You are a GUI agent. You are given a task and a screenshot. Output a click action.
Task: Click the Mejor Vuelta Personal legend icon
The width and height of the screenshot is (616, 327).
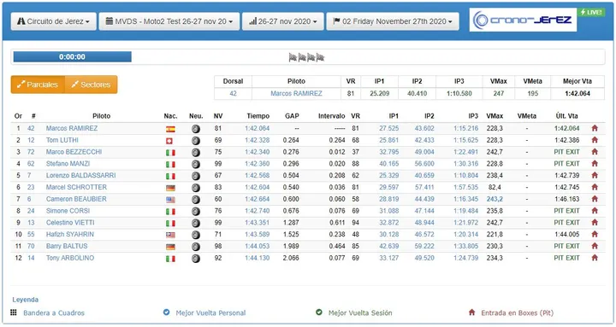167,312
